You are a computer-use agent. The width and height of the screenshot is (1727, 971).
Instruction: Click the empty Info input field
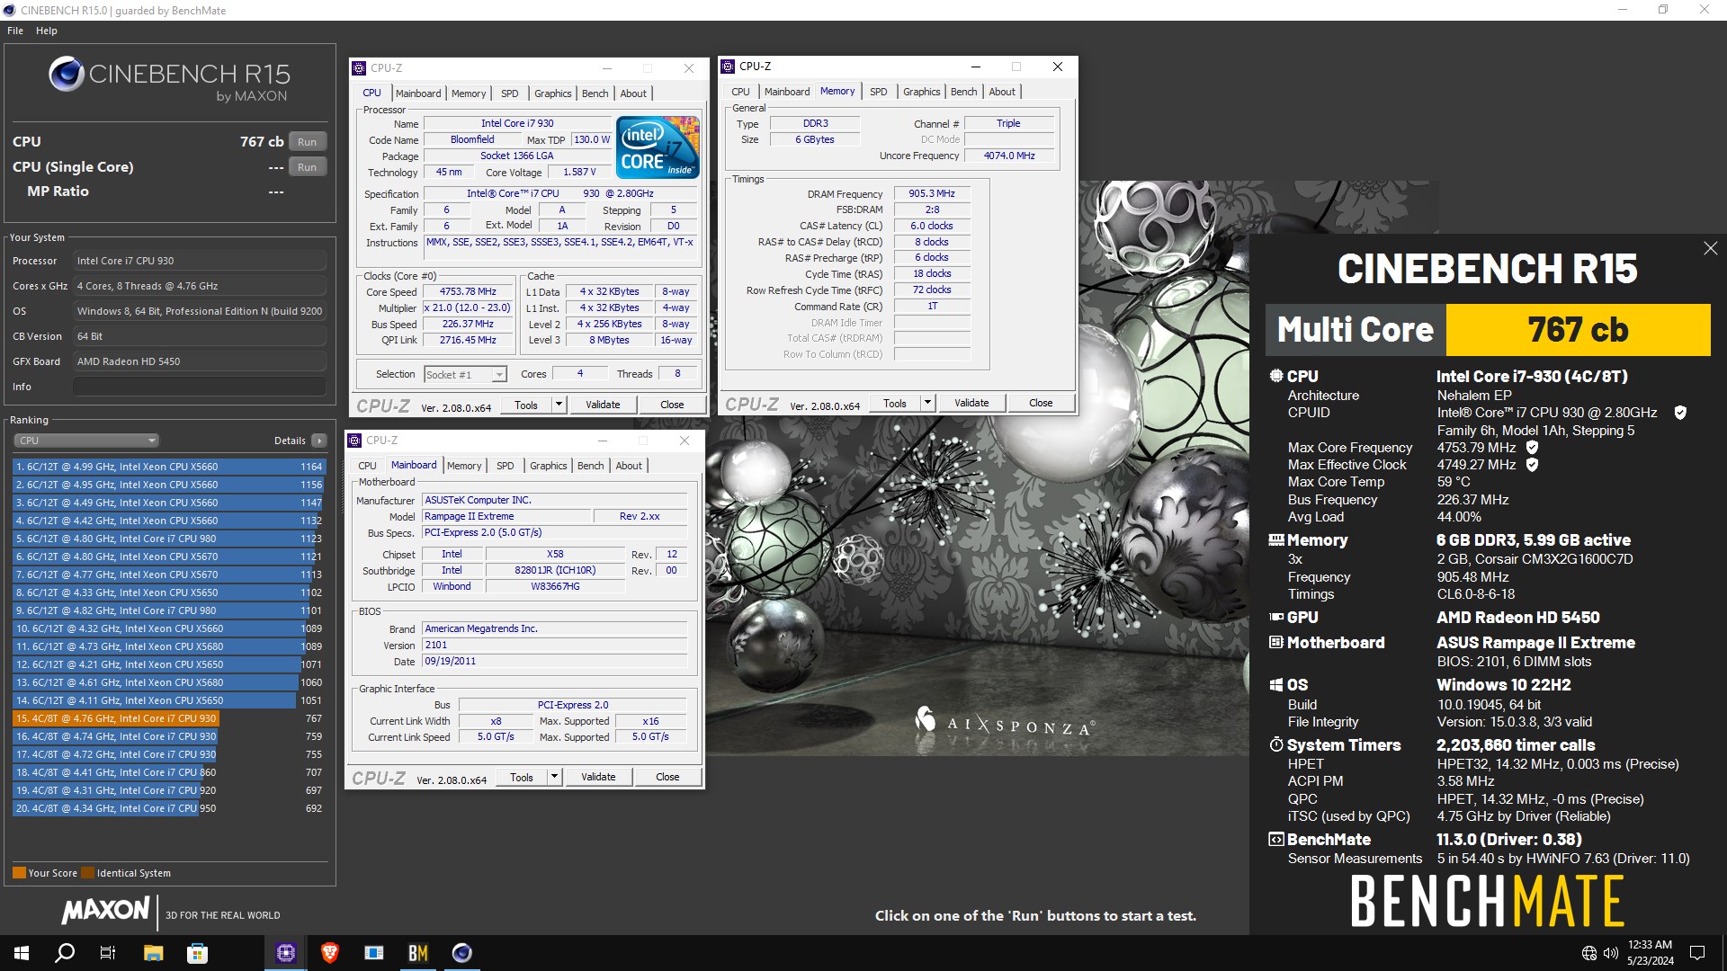[x=200, y=387]
